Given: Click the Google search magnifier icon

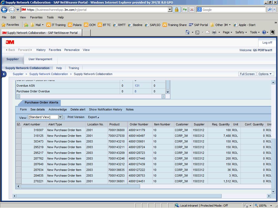Looking at the screenshot, I should coord(270,9).
